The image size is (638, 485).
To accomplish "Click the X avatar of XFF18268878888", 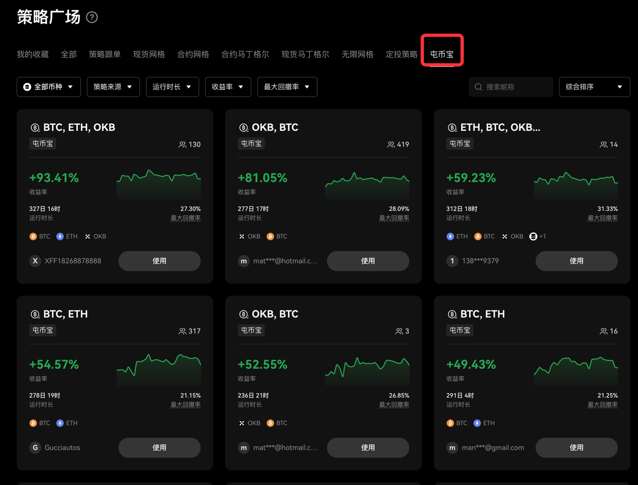I will coord(35,261).
